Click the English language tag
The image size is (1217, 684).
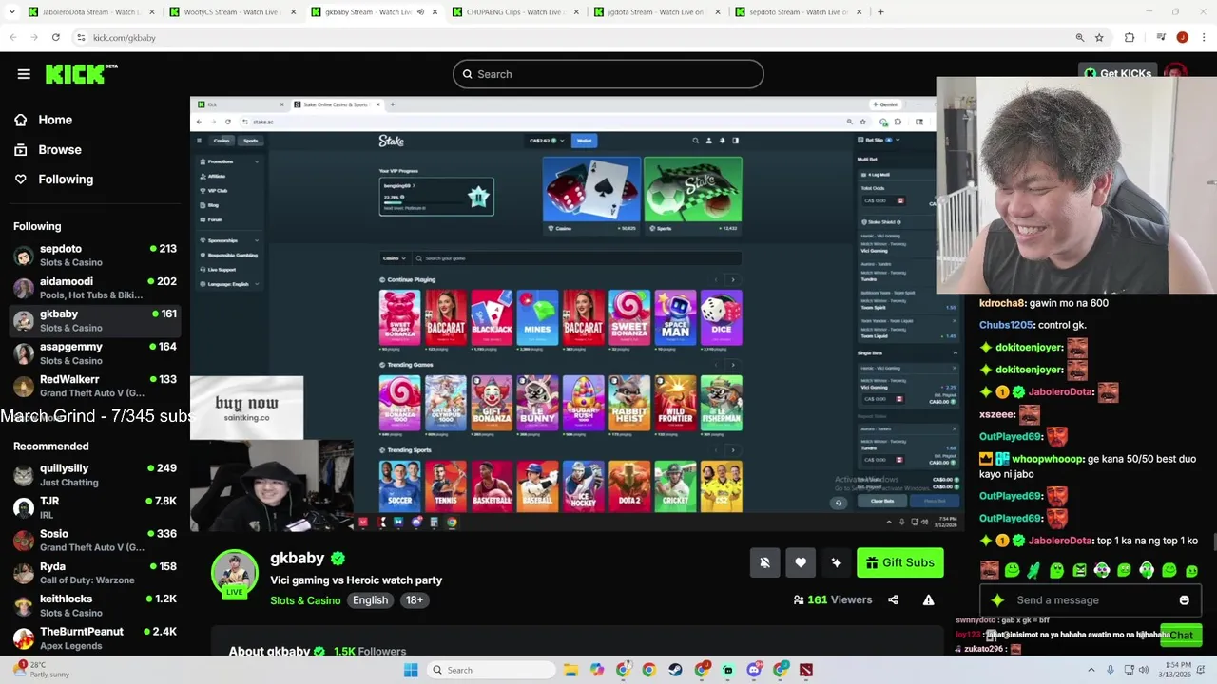click(x=370, y=599)
